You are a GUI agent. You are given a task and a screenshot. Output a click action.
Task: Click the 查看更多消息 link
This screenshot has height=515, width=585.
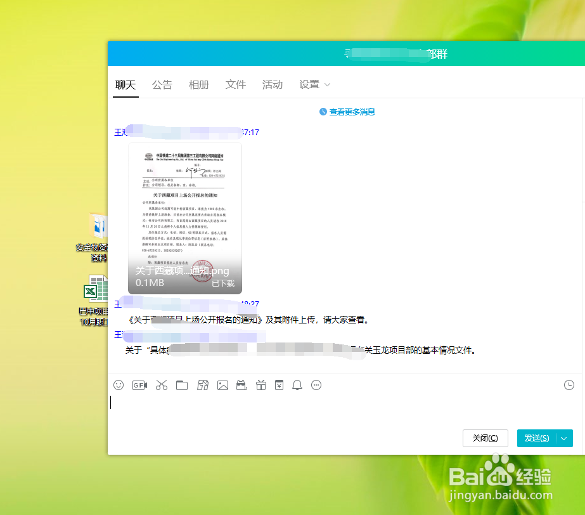coord(352,112)
